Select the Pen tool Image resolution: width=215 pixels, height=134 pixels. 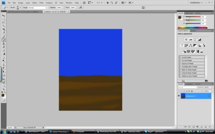click(4, 65)
